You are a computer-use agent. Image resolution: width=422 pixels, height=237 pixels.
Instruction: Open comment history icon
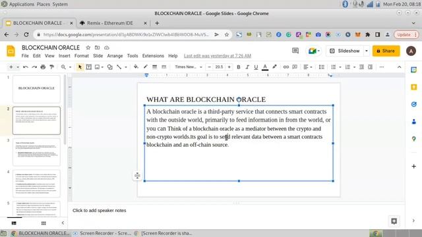(x=295, y=51)
